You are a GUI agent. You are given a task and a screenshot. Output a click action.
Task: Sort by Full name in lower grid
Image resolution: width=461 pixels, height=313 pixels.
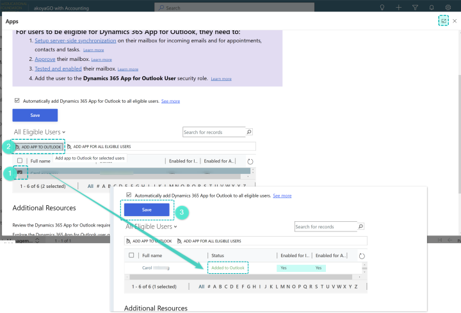point(152,255)
